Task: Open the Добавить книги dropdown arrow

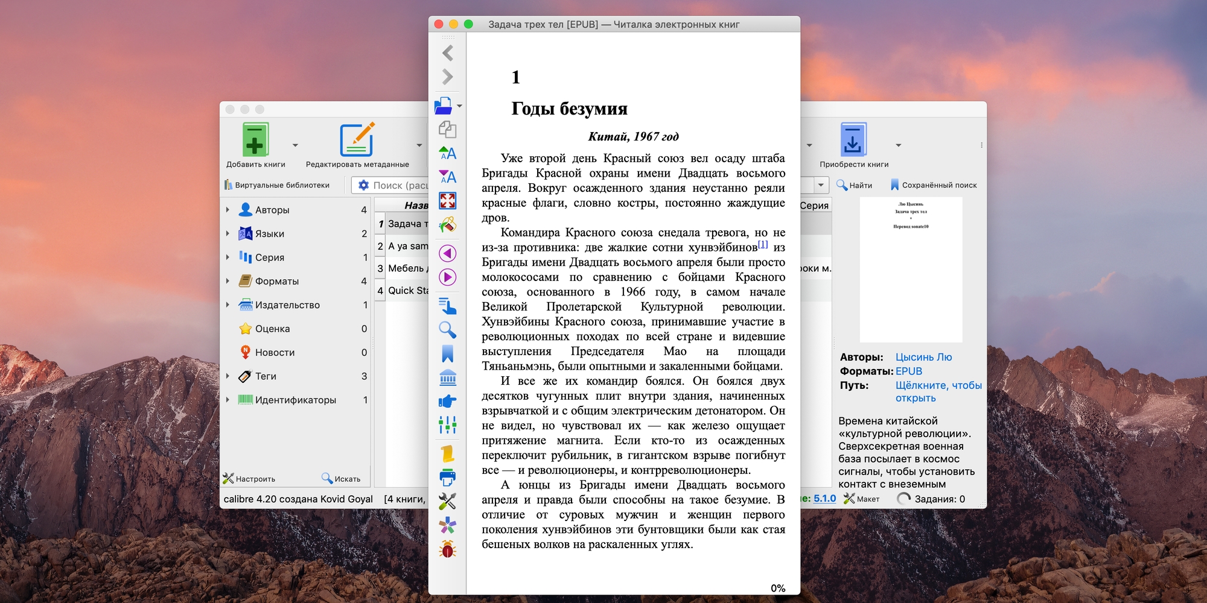Action: pyautogui.click(x=295, y=145)
